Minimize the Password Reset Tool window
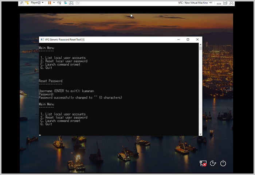 coord(178,40)
